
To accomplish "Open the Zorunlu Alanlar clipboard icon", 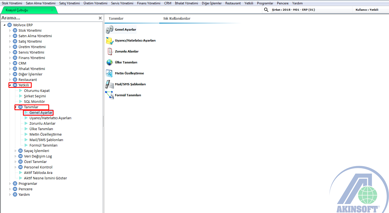I will click(x=110, y=51).
